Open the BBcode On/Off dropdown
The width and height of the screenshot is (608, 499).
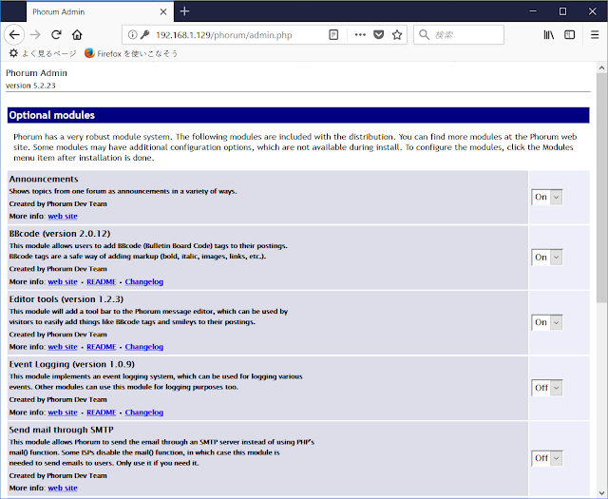pyautogui.click(x=547, y=258)
